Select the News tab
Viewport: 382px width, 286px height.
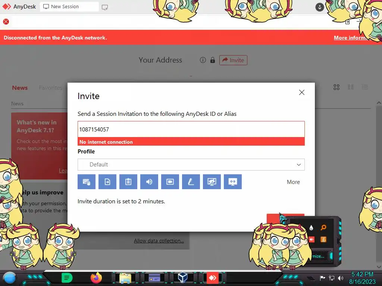tap(20, 88)
